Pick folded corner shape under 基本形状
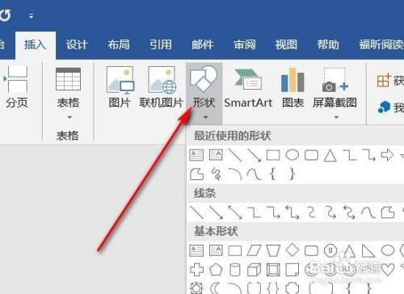The height and width of the screenshot is (294, 404). [x=292, y=270]
